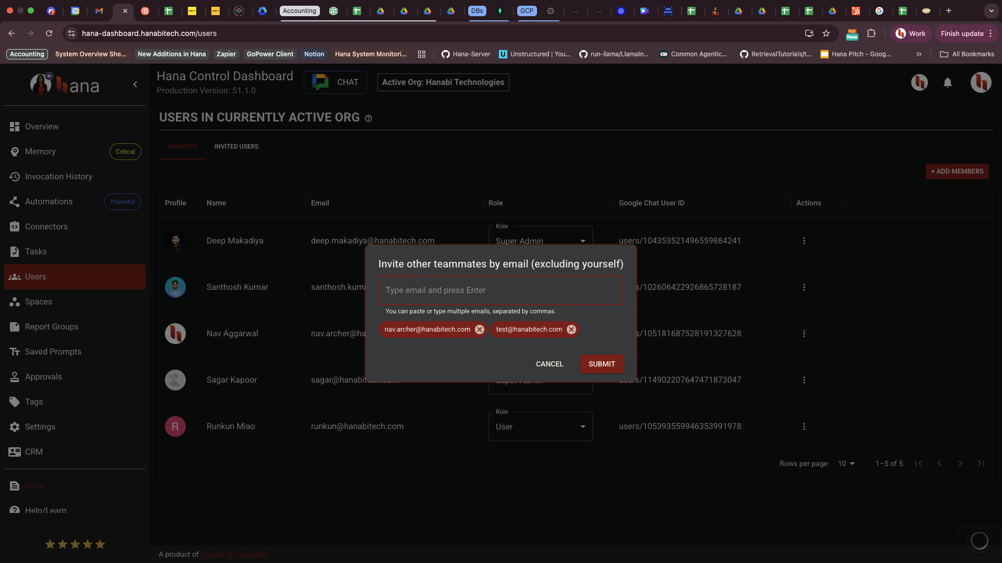Show more bookmarks chevron

919,54
